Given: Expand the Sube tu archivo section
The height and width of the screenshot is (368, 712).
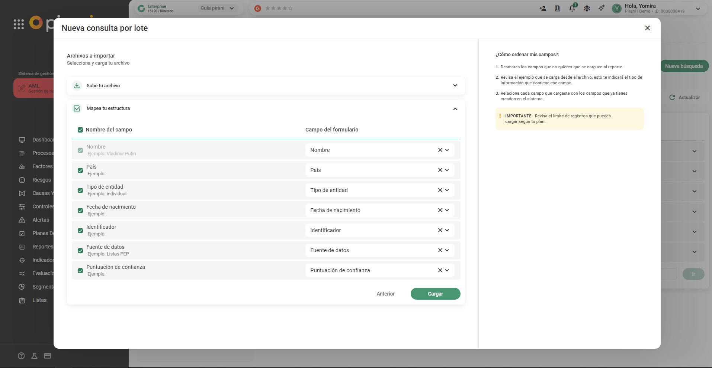Looking at the screenshot, I should [x=455, y=86].
